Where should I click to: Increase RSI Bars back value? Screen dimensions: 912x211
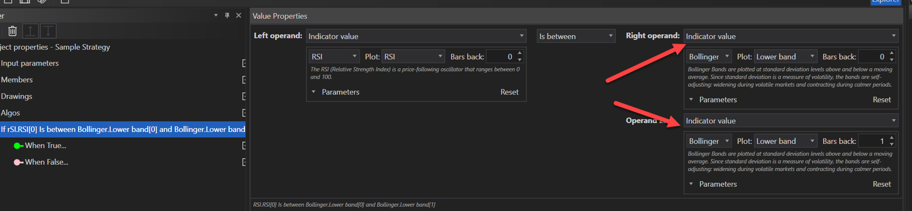tap(519, 54)
